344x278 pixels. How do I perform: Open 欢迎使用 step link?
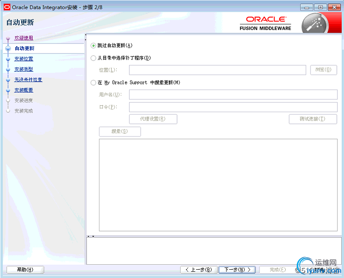24,38
